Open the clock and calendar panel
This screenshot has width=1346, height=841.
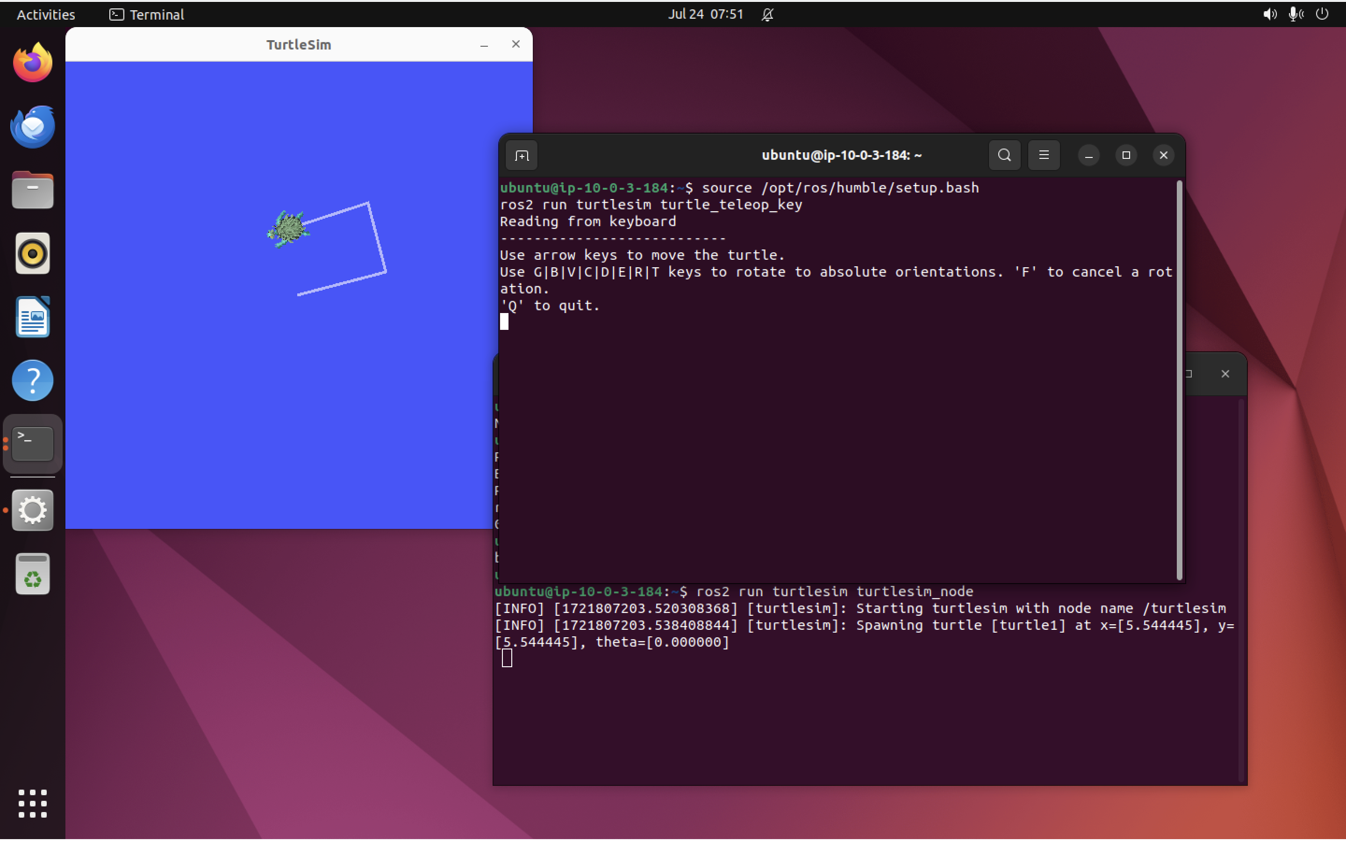(x=705, y=14)
